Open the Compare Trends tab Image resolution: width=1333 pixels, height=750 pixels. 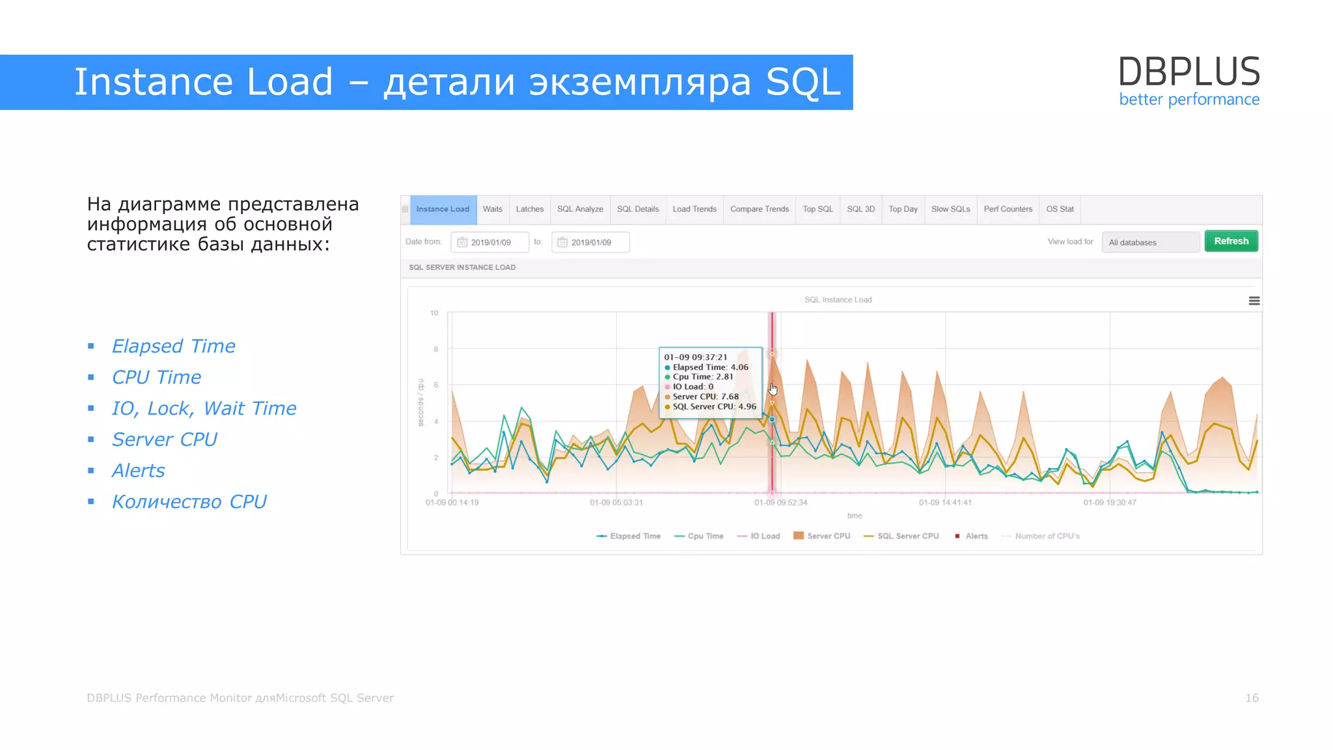point(760,209)
